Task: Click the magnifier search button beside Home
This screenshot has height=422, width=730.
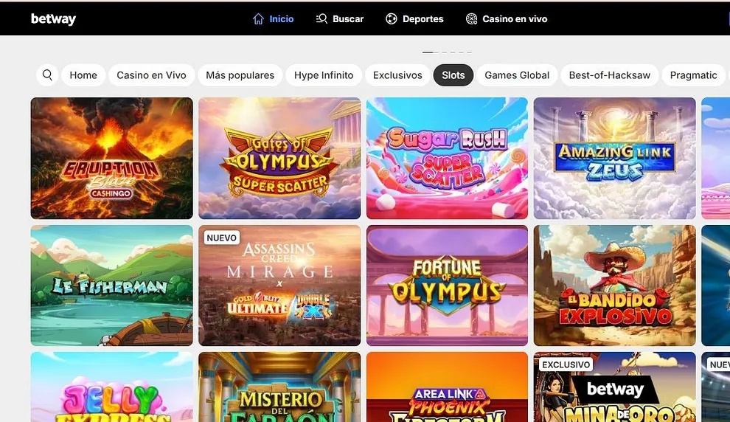Action: tap(47, 75)
